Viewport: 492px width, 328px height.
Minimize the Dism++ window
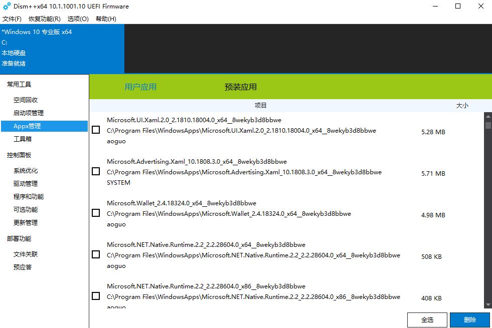pyautogui.click(x=435, y=6)
